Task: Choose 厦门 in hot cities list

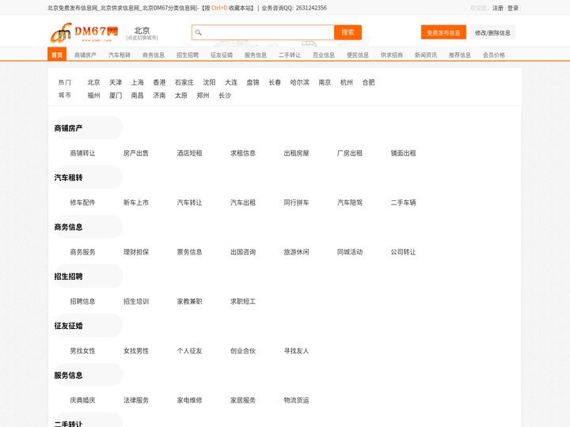Action: click(x=116, y=96)
